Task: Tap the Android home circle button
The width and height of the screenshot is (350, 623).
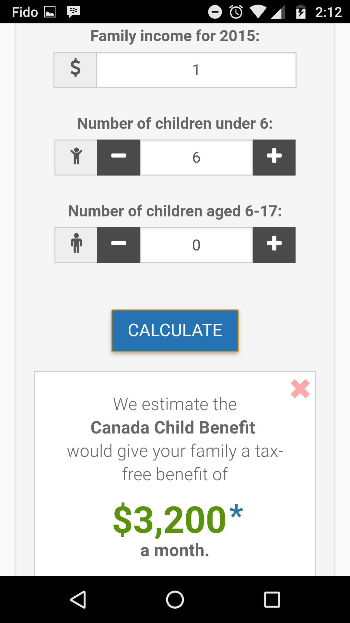Action: pos(175,599)
